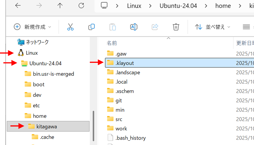Image resolution: width=254 pixels, height=145 pixels.
Task: Open the 並べ替え sort dropdown
Action: [x=213, y=27]
